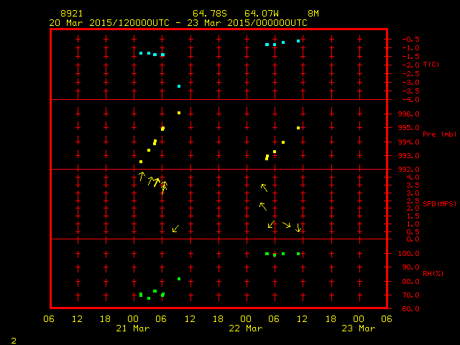Viewport: 460px width, 345px height.
Task: Click the red dot in the humidity panel
Action: [275, 256]
